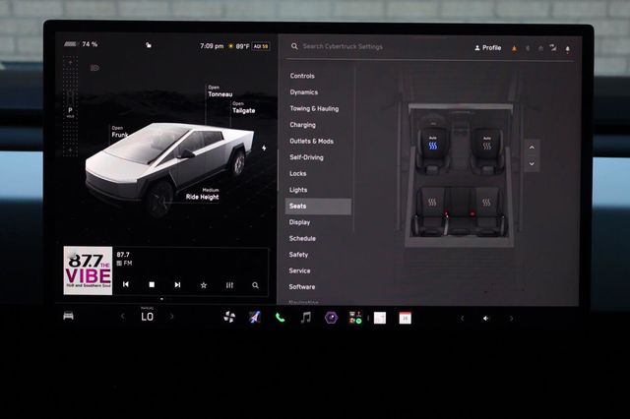Open the purple camera app icon

(331, 318)
